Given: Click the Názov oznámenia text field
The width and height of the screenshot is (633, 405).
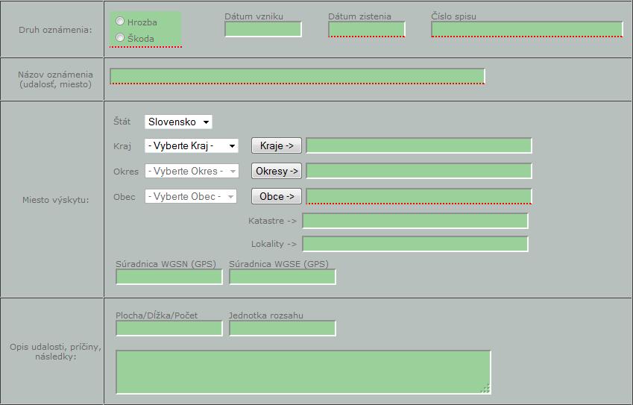Looking at the screenshot, I should (x=297, y=76).
